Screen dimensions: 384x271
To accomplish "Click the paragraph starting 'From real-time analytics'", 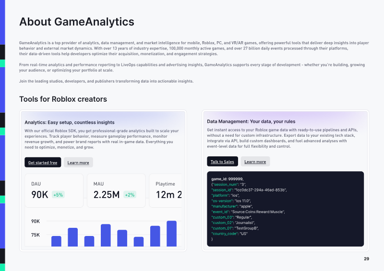I will 192,68.
